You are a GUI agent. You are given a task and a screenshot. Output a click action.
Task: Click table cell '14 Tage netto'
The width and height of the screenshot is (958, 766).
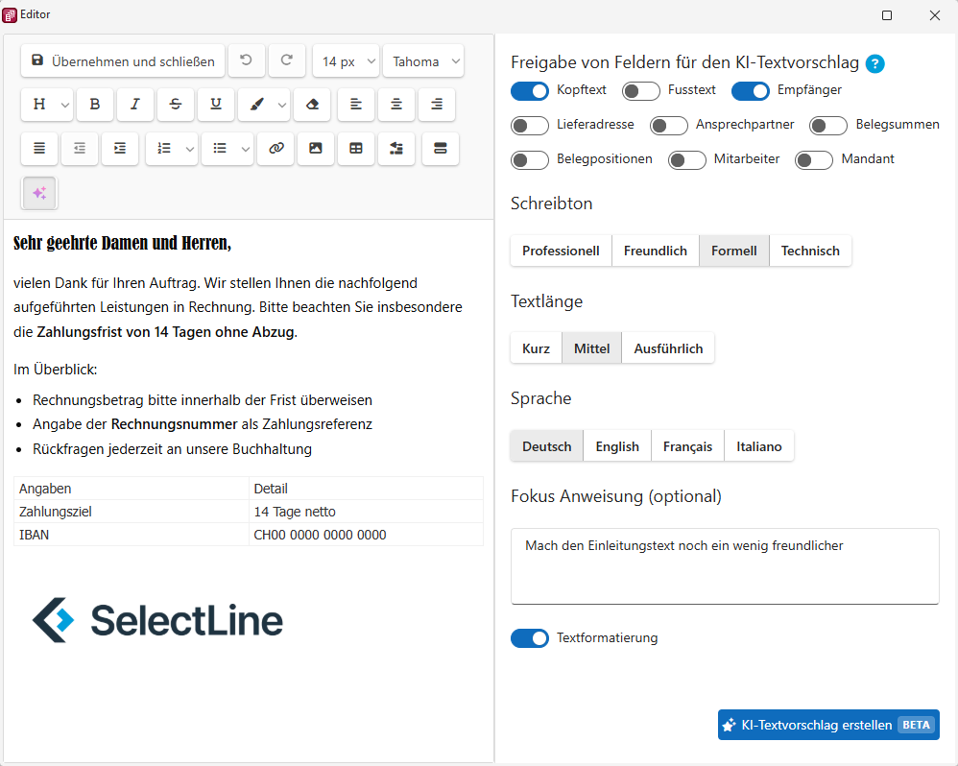[366, 512]
